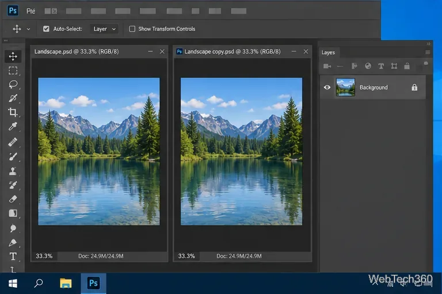This screenshot has height=294, width=442.
Task: Select the Move tool in the toolbox
Action: 13,56
